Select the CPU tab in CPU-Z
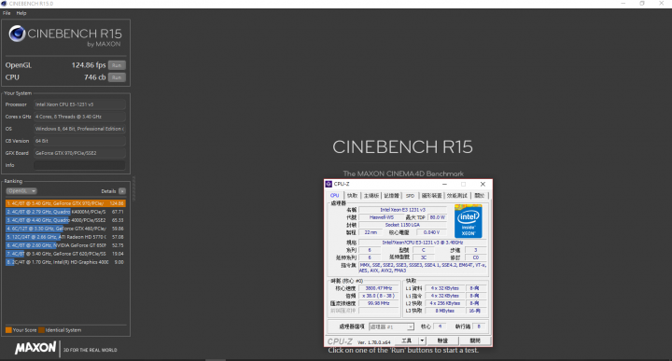Viewport: 672px width, 361px height. 335,195
